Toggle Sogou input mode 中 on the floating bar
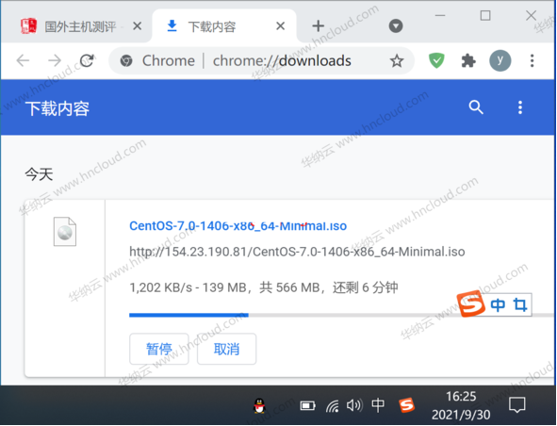Image resolution: width=557 pixels, height=426 pixels. [498, 304]
